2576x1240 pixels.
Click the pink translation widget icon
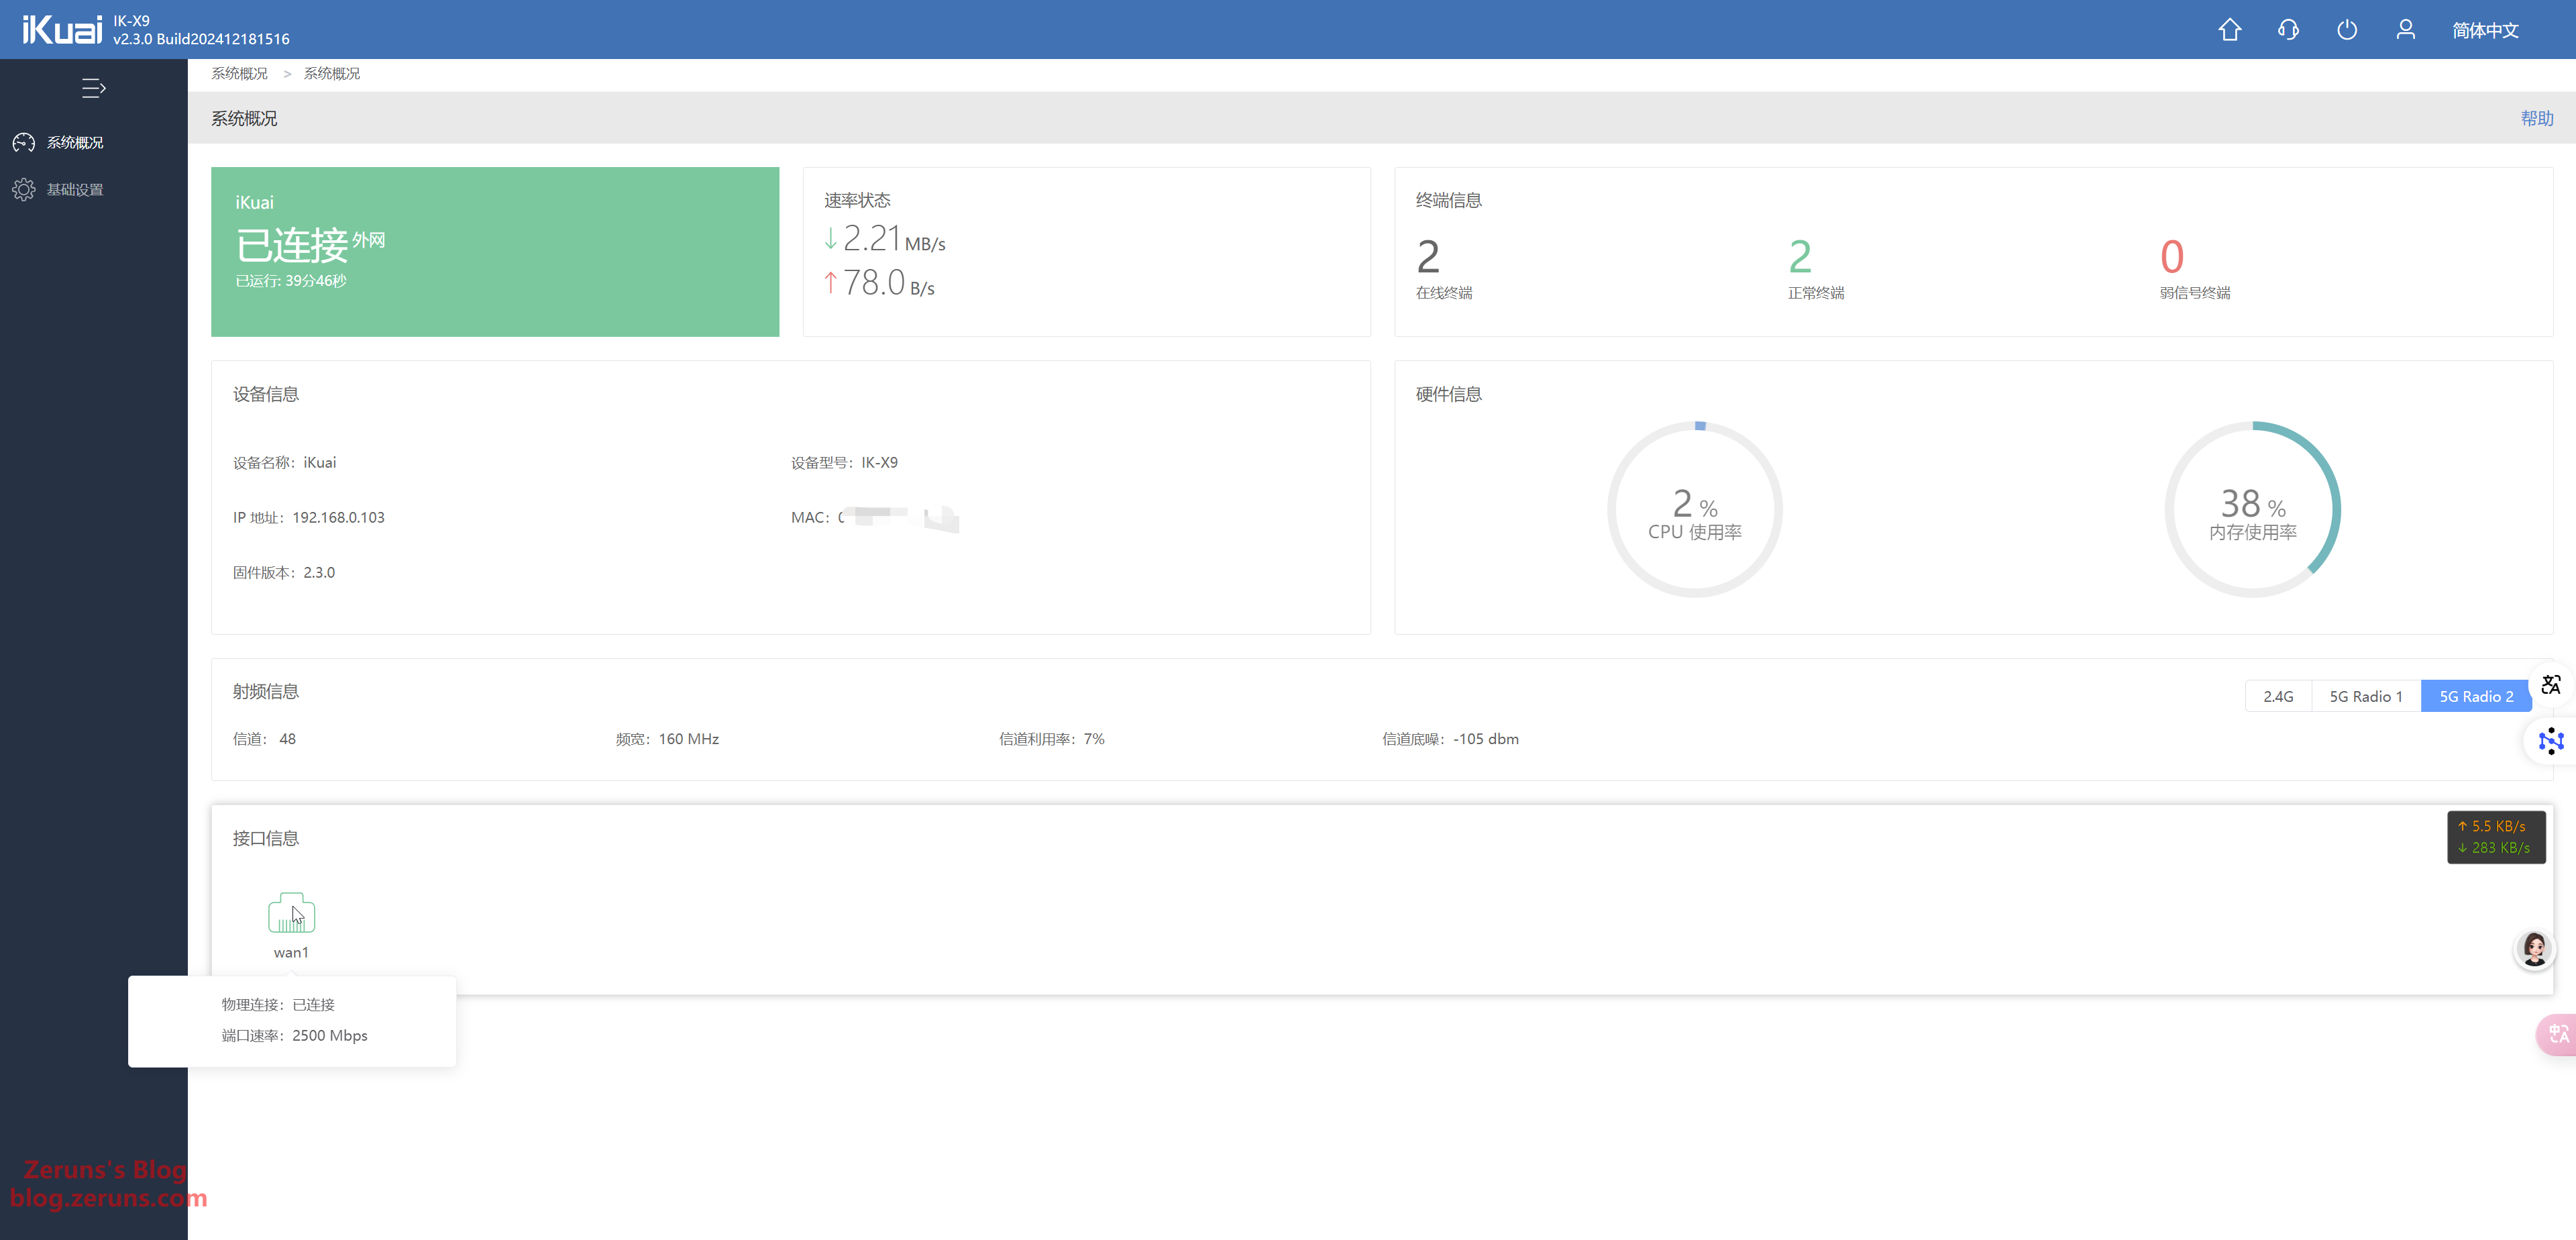(2558, 1033)
